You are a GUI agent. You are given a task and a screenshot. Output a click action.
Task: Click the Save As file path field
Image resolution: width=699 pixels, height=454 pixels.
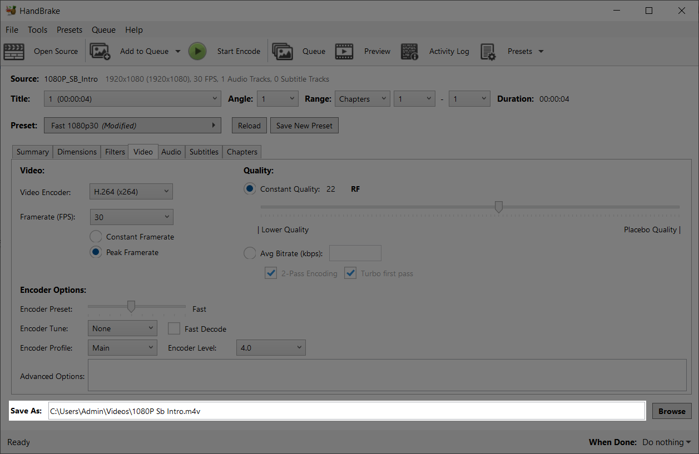tap(346, 411)
